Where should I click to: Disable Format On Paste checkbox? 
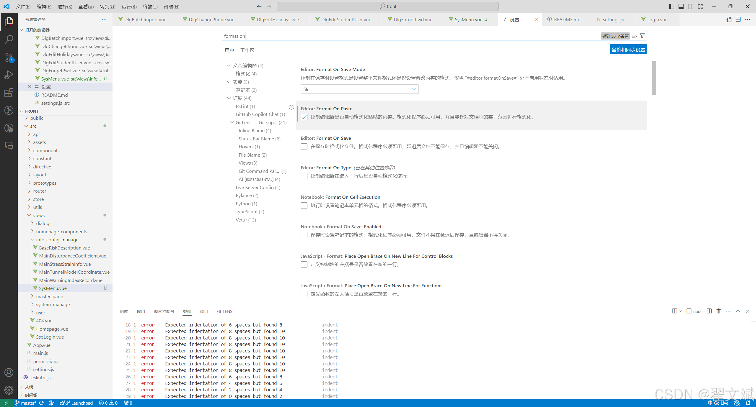tap(304, 117)
